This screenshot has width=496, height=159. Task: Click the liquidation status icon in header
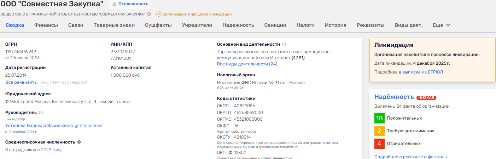tap(159, 14)
